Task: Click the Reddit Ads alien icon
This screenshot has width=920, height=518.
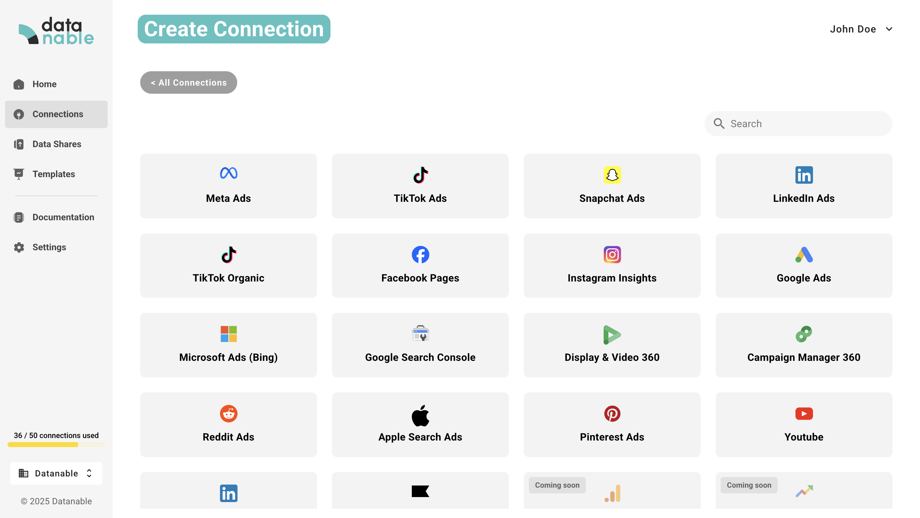Action: tap(228, 414)
